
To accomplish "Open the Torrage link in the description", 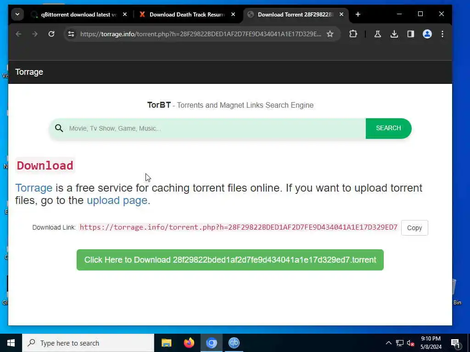I will point(34,188).
